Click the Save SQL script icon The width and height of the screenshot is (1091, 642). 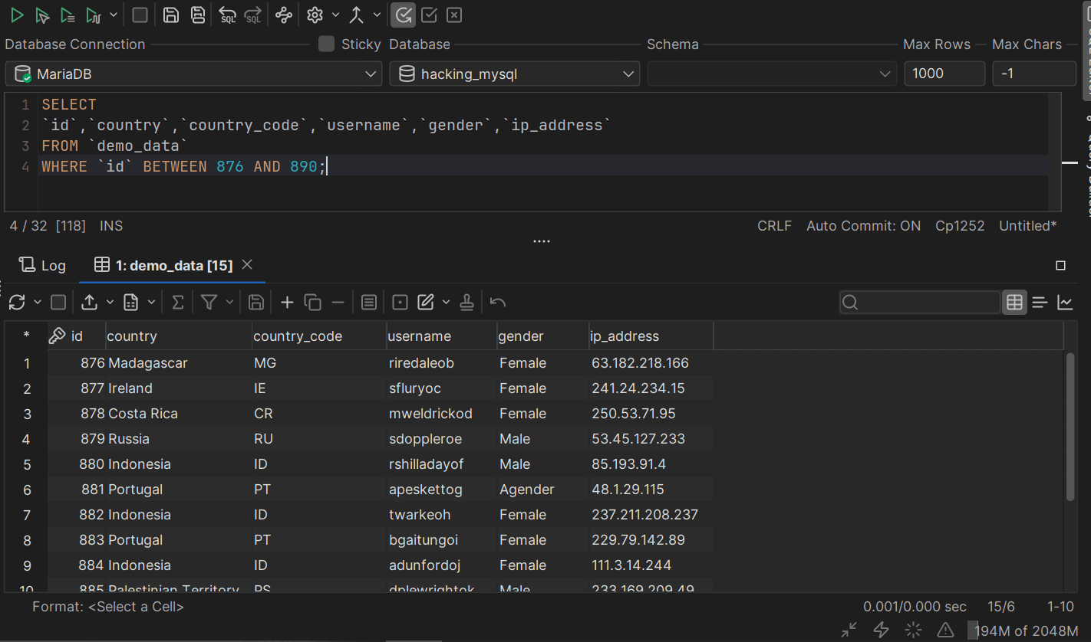pyautogui.click(x=172, y=15)
